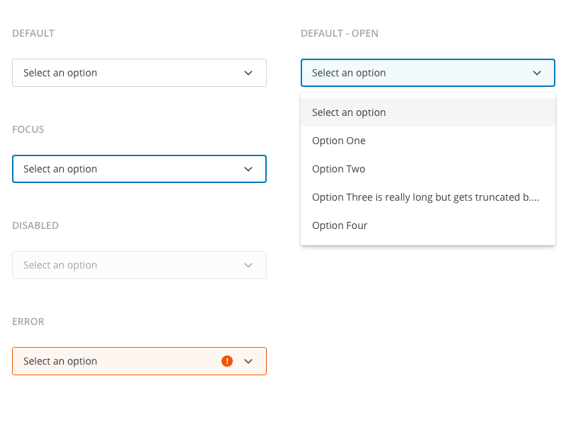This screenshot has width=566, height=424.
Task: Click the chevron icon on the ERROR dropdown
Action: 248,361
